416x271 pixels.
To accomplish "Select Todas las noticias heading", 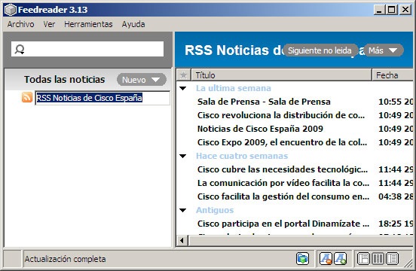I will (65, 80).
